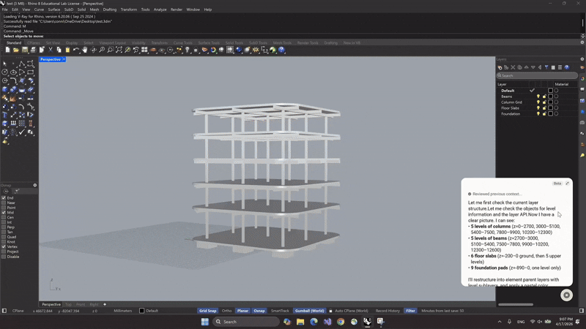The image size is (586, 329).
Task: Select the Text object tool
Action: (5, 115)
